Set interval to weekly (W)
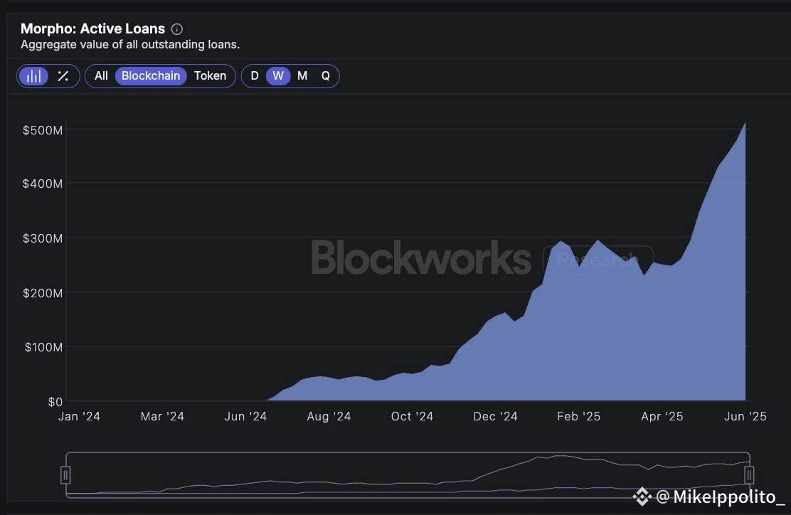This screenshot has width=791, height=515. [x=278, y=76]
